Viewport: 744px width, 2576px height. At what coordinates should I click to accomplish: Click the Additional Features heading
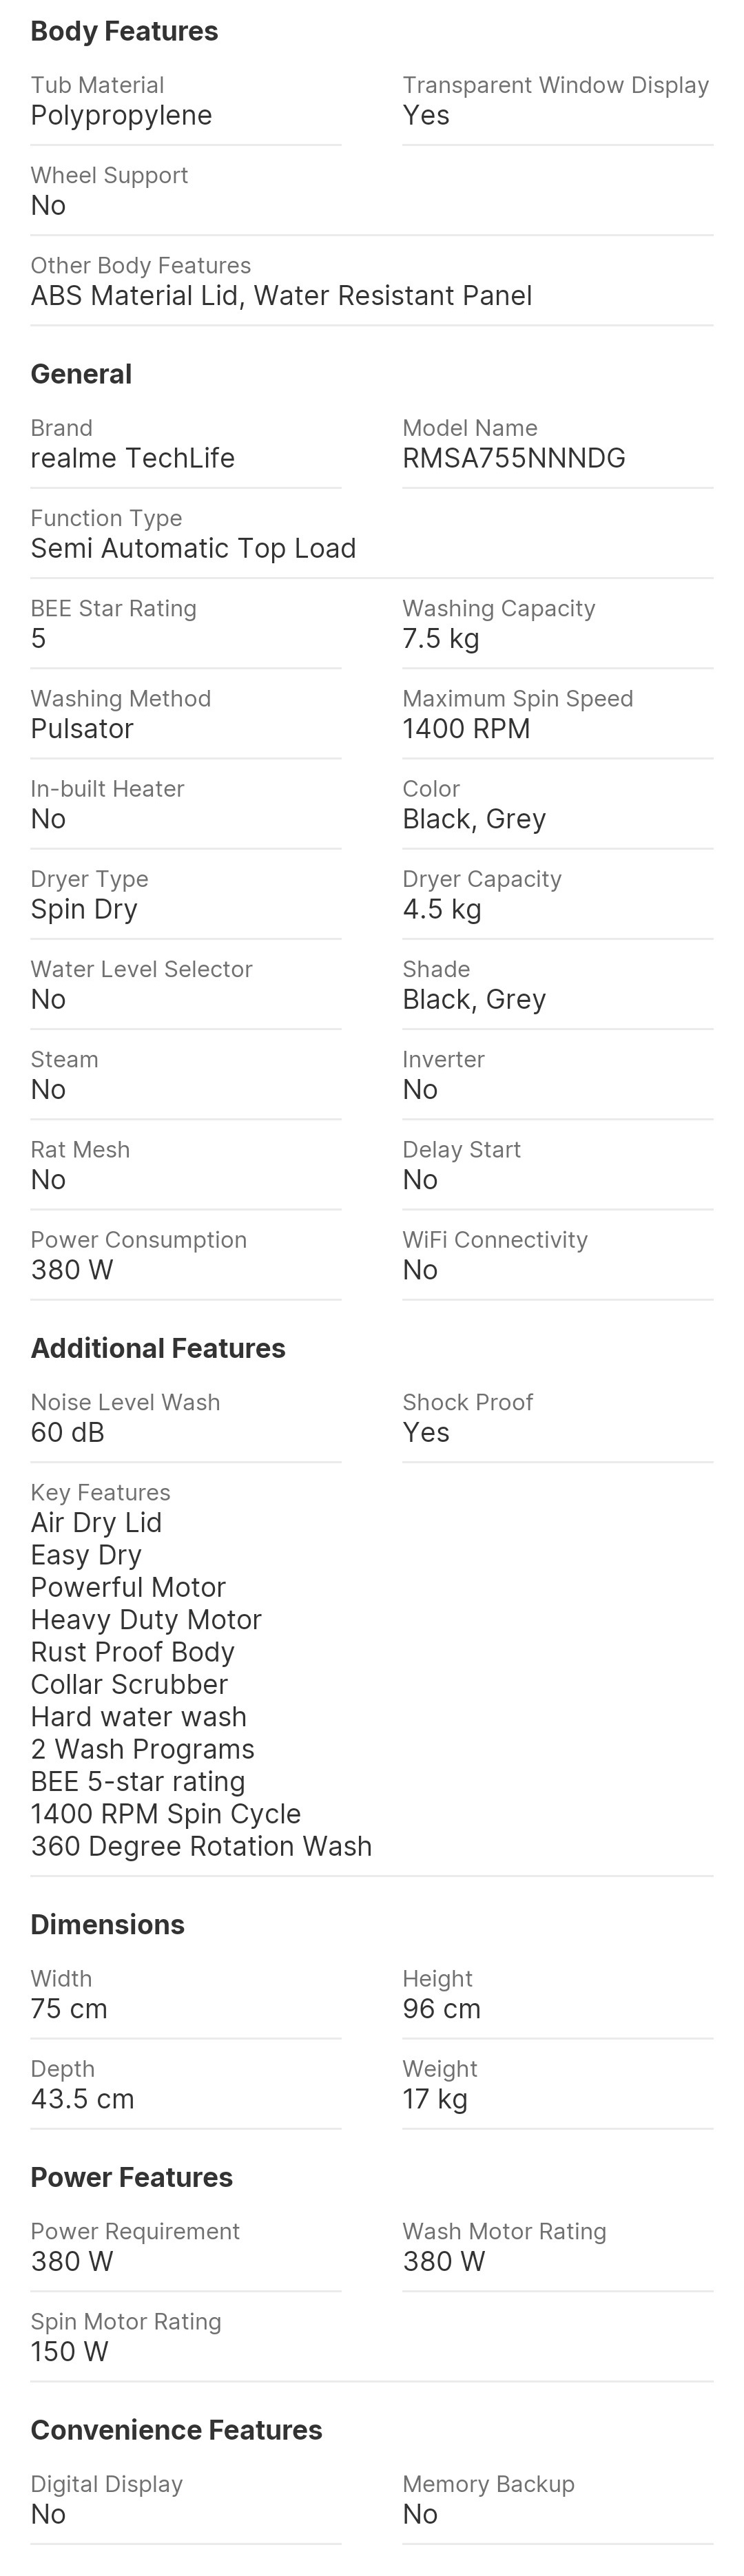pos(158,1348)
